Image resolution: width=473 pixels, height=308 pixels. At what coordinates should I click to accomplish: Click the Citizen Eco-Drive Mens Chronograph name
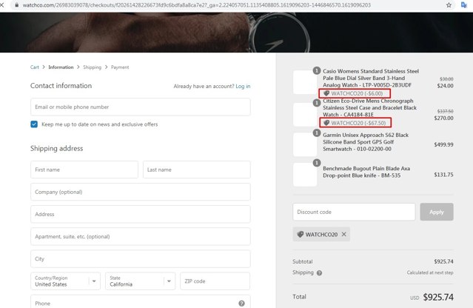pyautogui.click(x=370, y=107)
